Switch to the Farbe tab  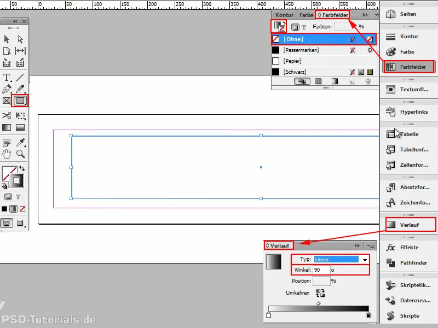point(306,15)
